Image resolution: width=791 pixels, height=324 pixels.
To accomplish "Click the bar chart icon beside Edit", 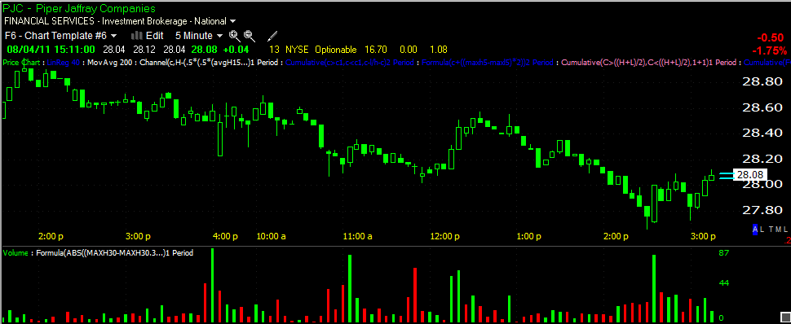I will pos(136,35).
